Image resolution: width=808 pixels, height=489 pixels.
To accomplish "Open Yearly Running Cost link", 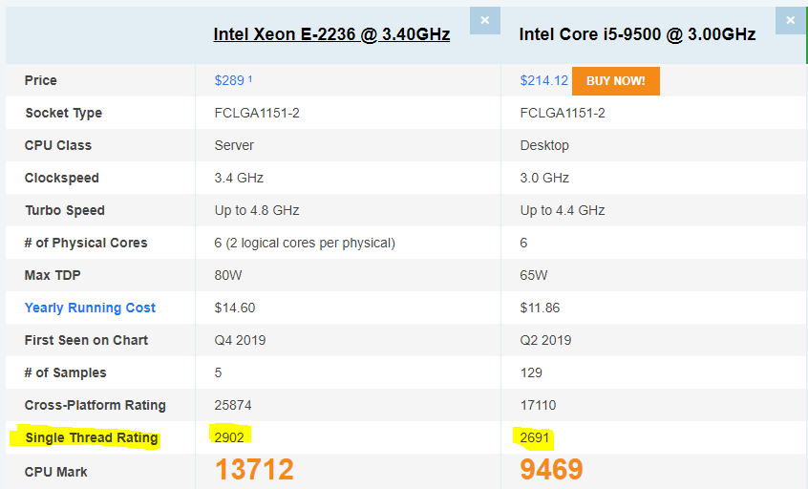I will point(90,308).
